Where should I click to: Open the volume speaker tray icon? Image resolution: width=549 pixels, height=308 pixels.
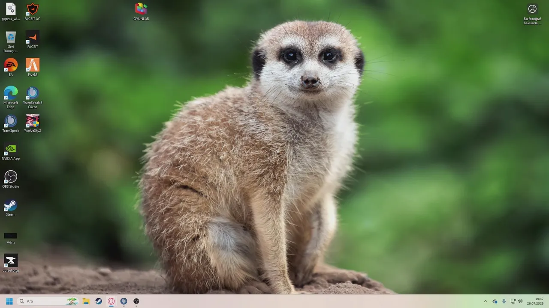pyautogui.click(x=520, y=301)
